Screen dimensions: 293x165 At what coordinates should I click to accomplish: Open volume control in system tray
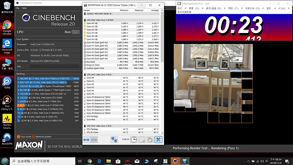(x=262, y=161)
